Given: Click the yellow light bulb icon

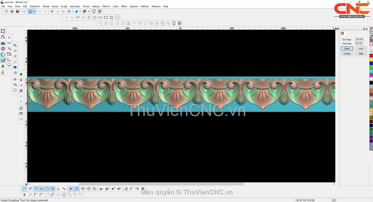Looking at the screenshot, I should 21,80.
